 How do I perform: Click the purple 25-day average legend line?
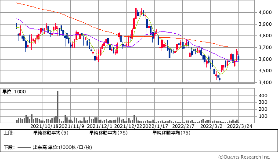point(81,133)
